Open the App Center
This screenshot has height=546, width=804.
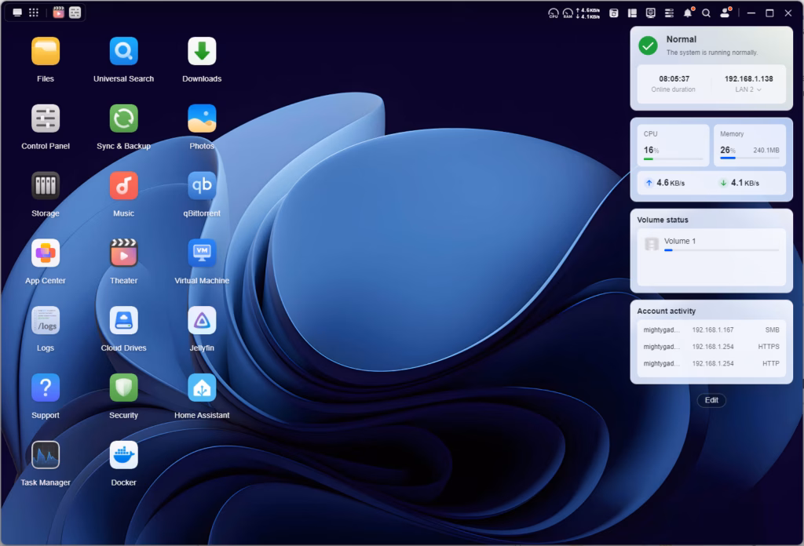[x=46, y=253]
